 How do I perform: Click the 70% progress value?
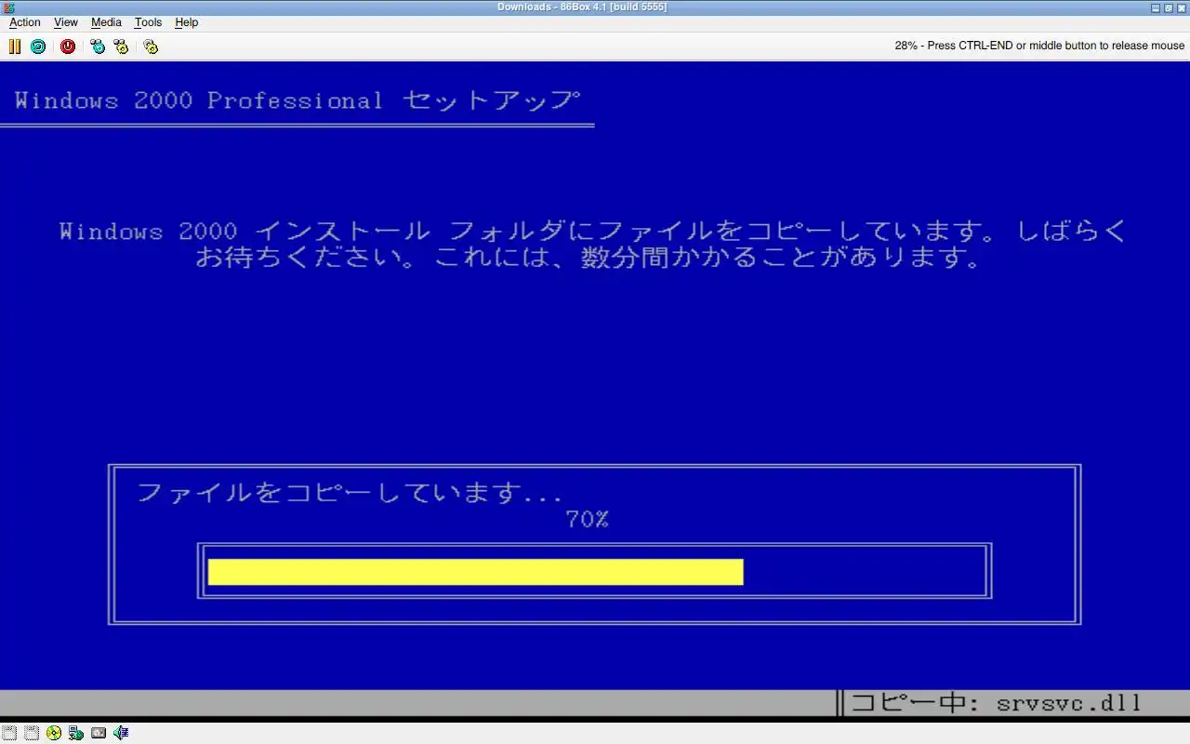pyautogui.click(x=588, y=519)
